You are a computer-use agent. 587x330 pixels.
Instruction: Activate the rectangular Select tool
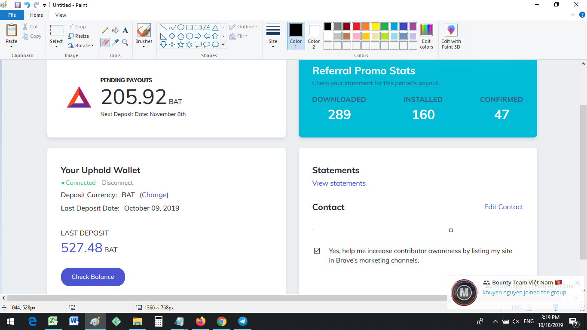coord(56,30)
